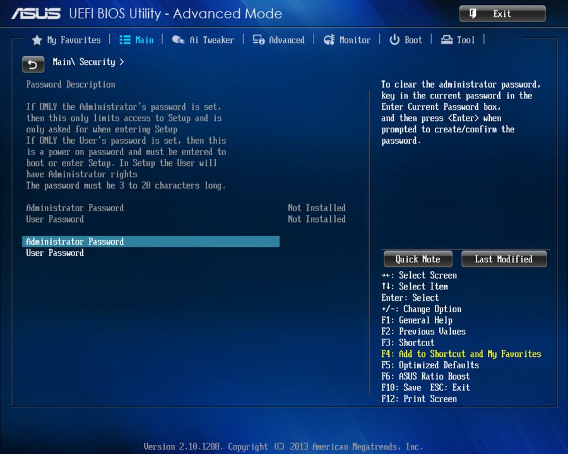
Task: Click the Main menu list icon
Action: 126,40
